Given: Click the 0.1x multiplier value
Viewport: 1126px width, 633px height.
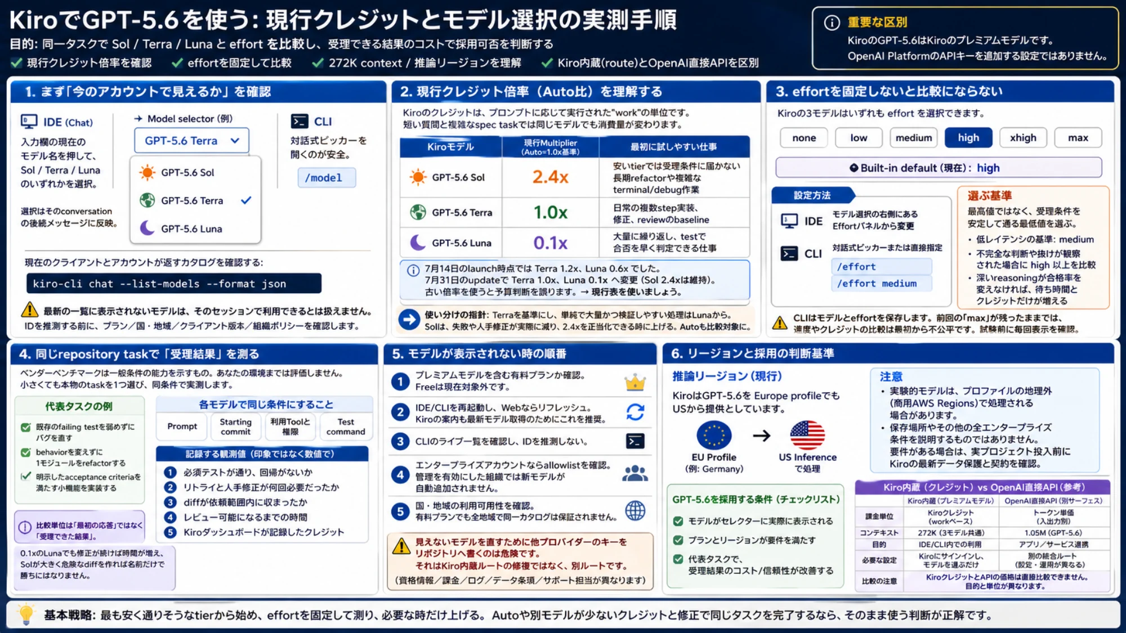Looking at the screenshot, I should pyautogui.click(x=550, y=243).
